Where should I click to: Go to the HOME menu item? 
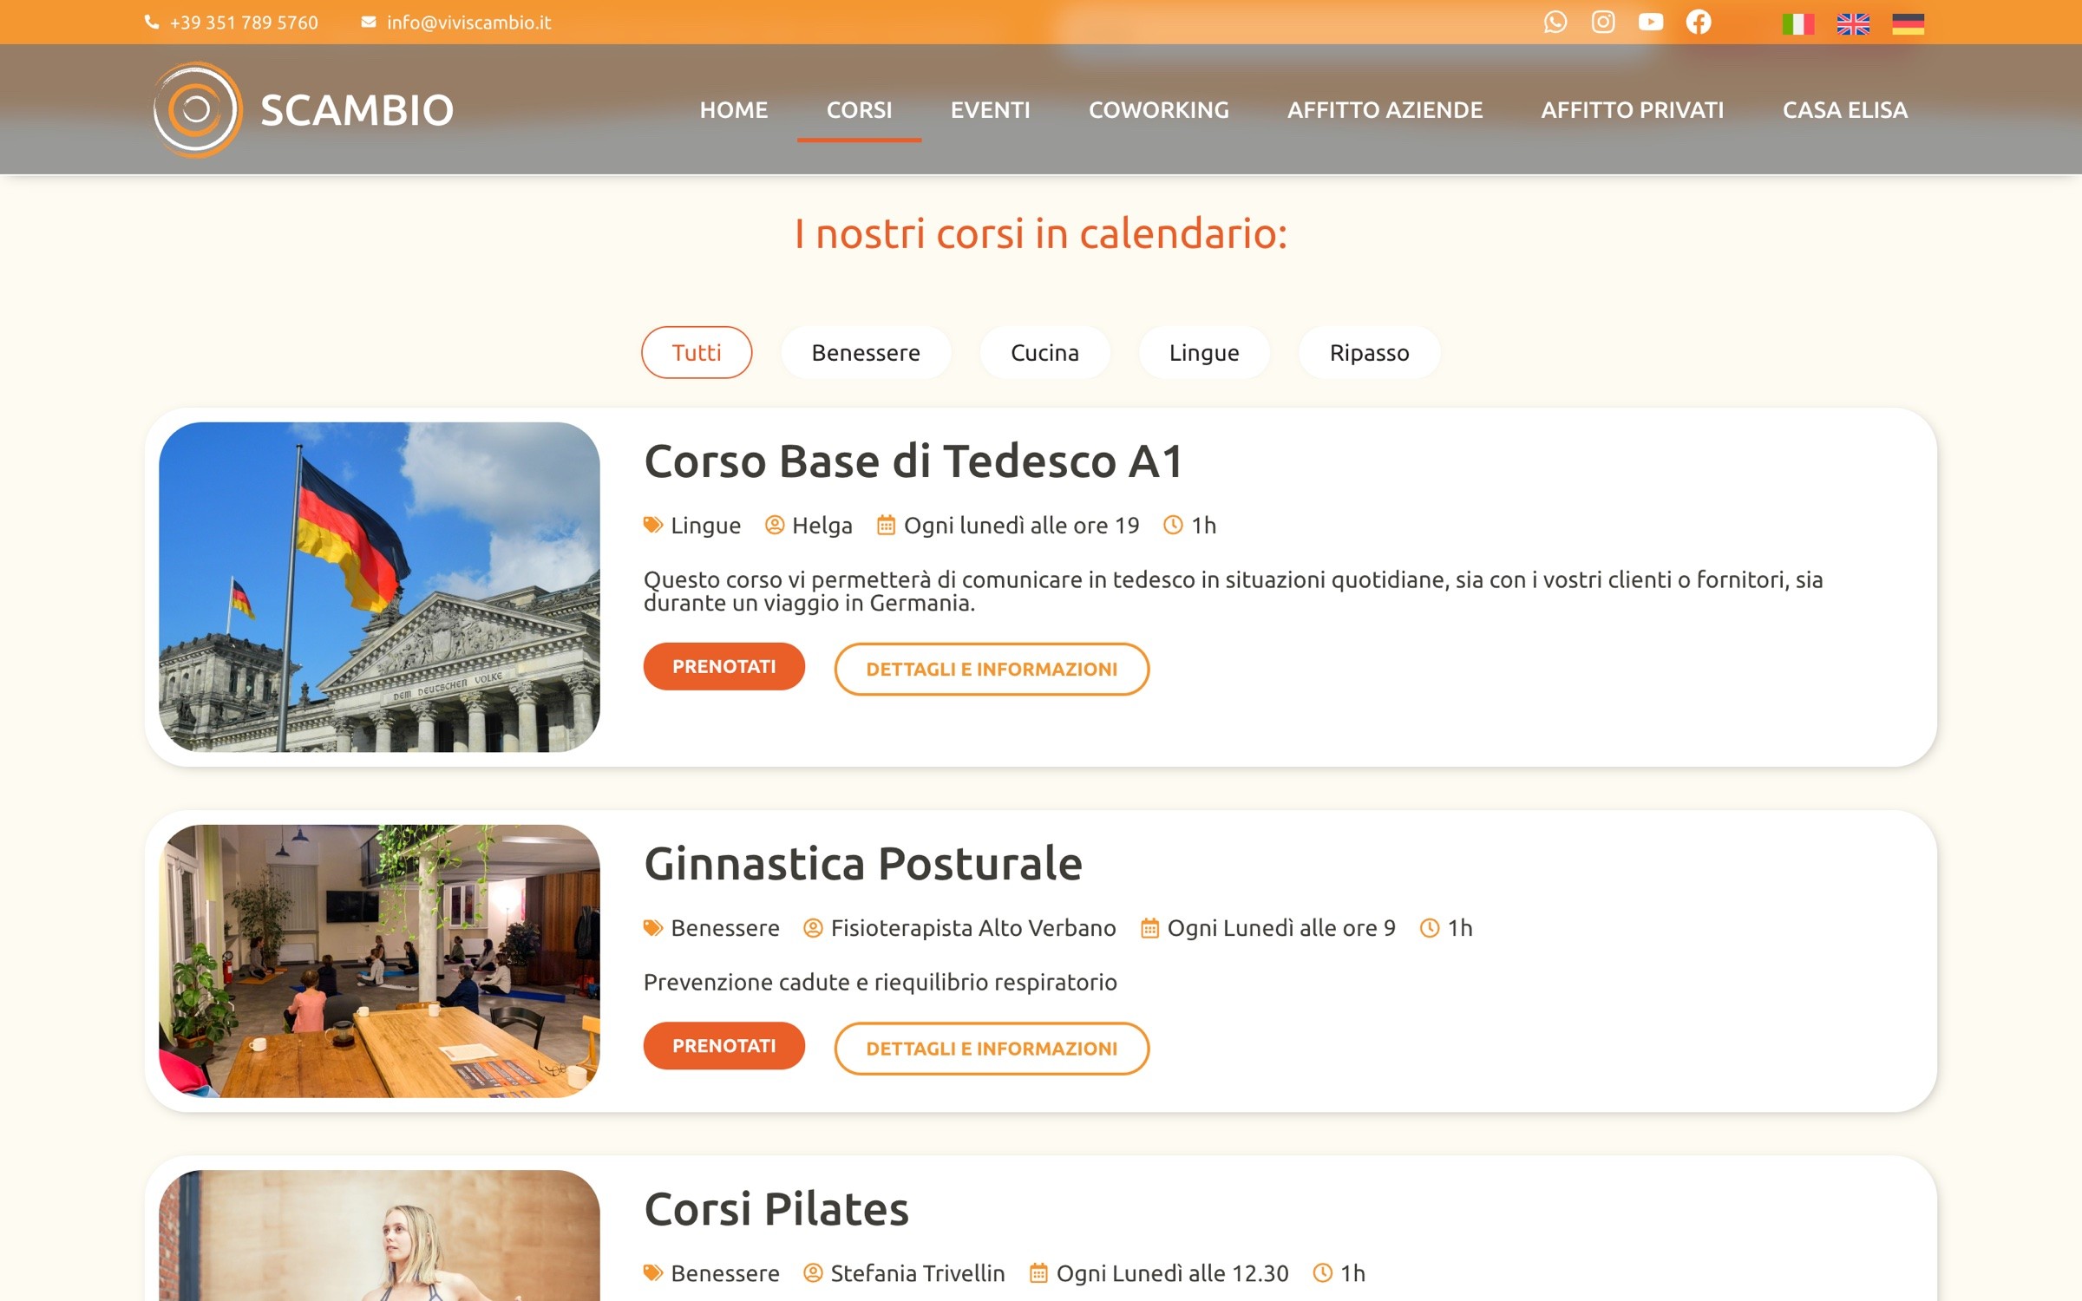(x=734, y=110)
